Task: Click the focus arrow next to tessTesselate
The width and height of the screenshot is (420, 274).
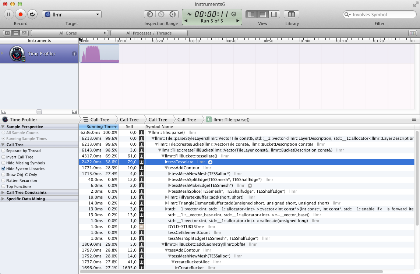Action: point(210,162)
